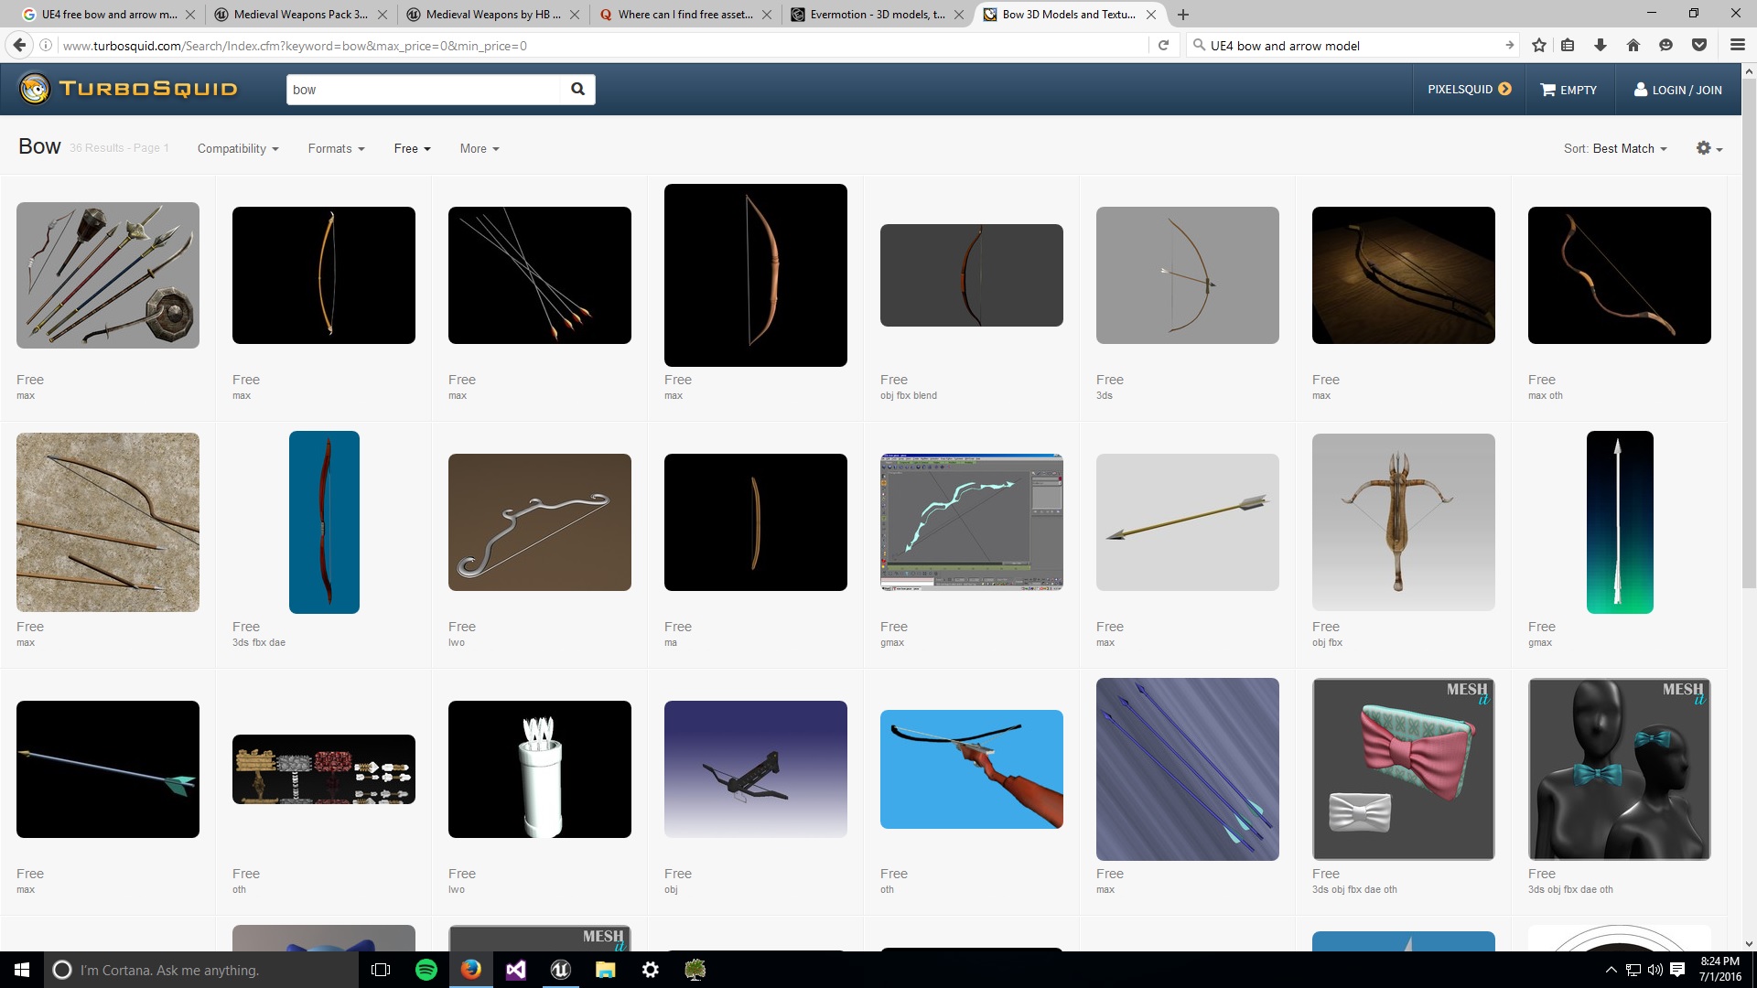Screen dimensions: 1757x988
Task: Reload the page with the refresh icon
Action: click(x=1163, y=45)
